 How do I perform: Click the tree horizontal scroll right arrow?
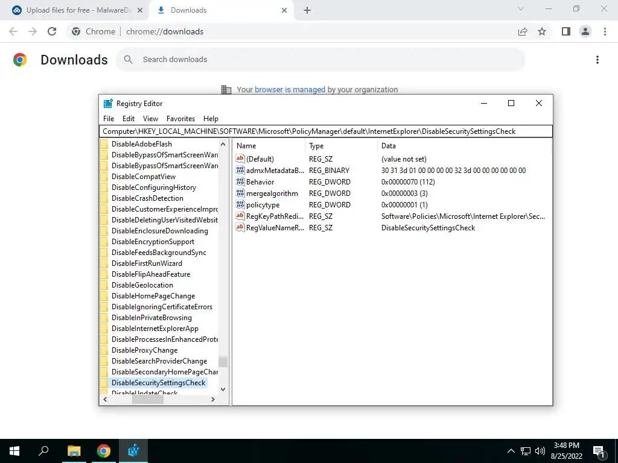click(213, 399)
